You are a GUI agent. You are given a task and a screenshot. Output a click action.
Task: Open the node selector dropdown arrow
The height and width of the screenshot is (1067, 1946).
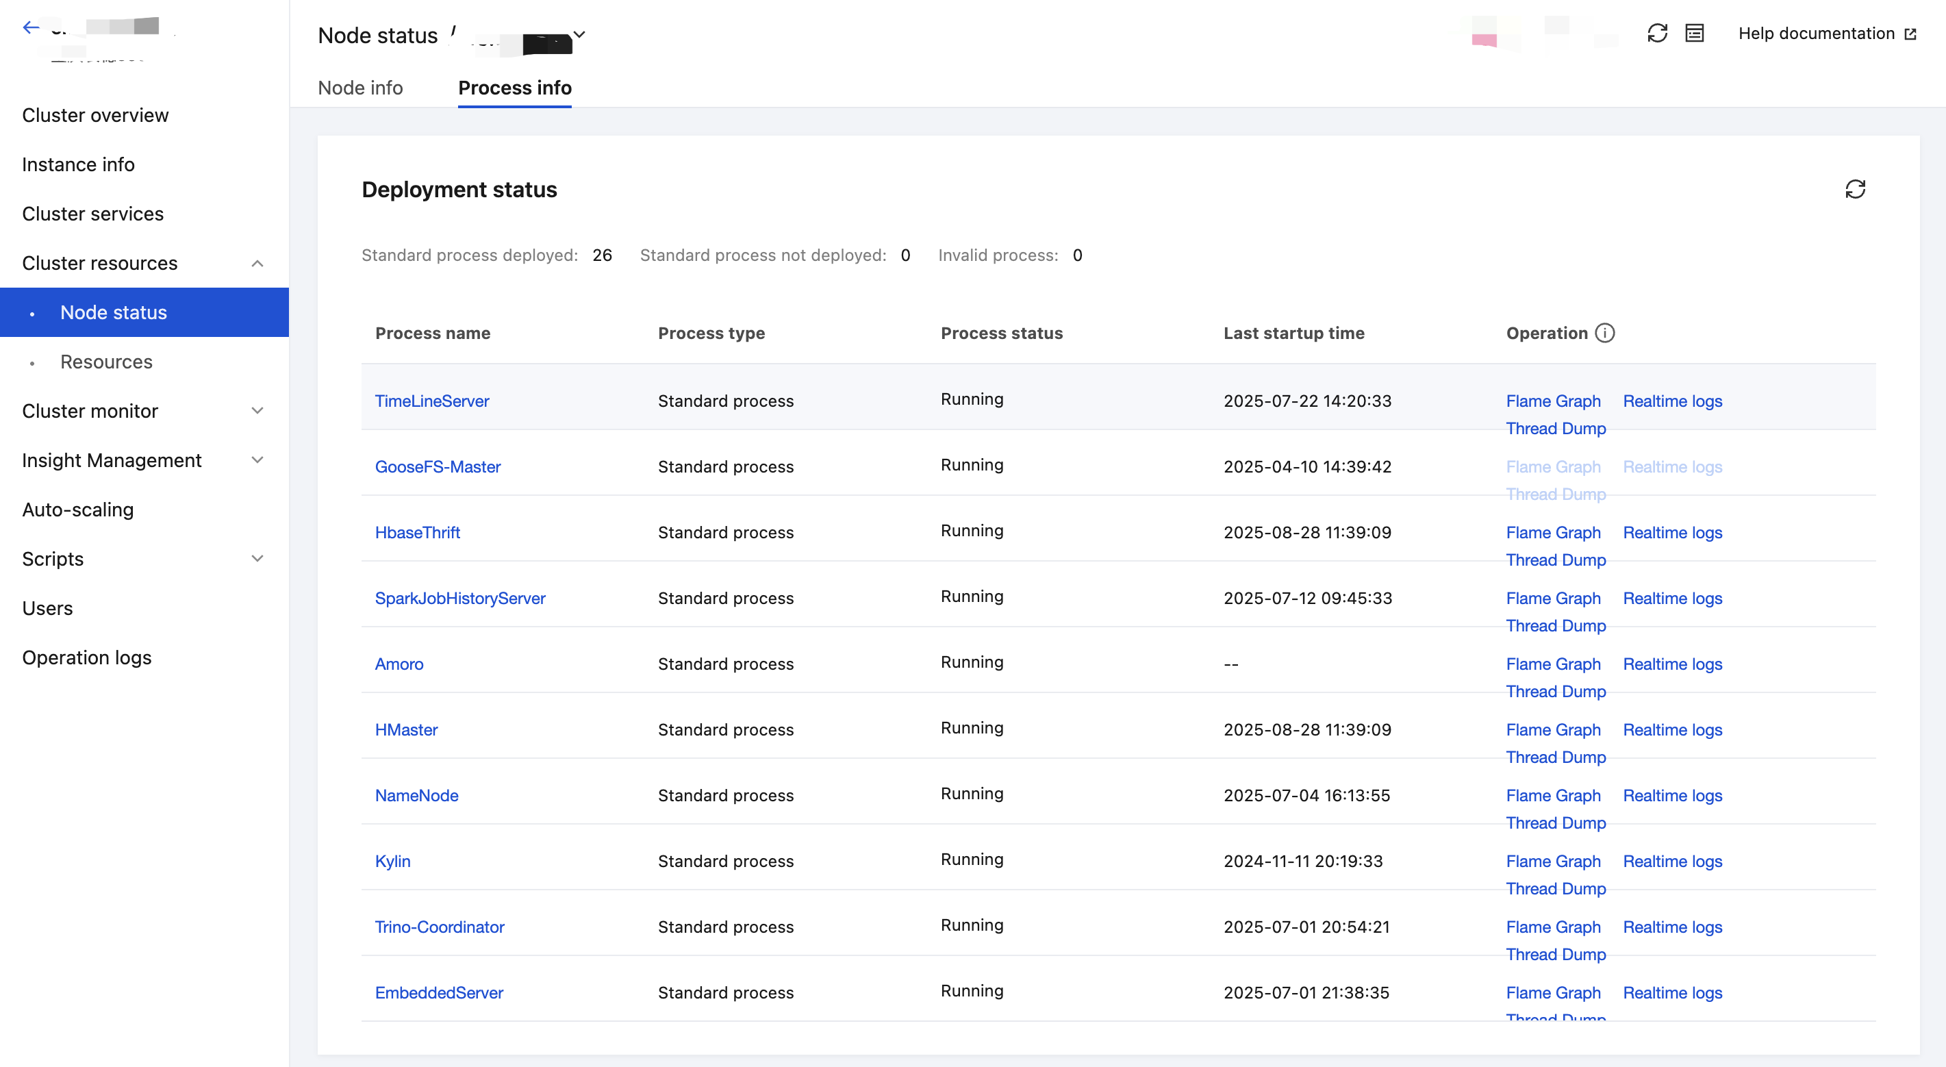(579, 35)
